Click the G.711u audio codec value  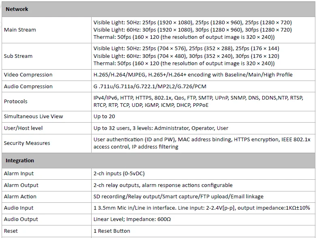pos(150,86)
